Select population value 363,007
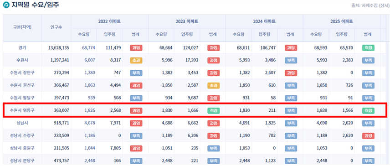Screen dimensions: 390x166 tap(62, 110)
